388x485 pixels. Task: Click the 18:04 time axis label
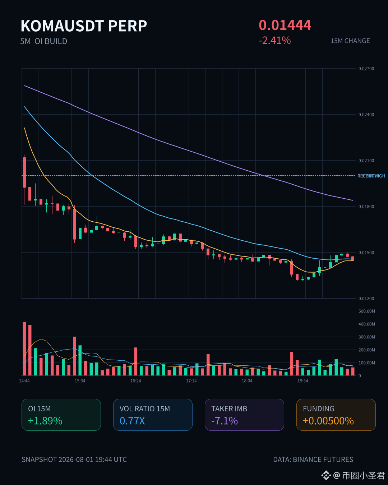247,381
